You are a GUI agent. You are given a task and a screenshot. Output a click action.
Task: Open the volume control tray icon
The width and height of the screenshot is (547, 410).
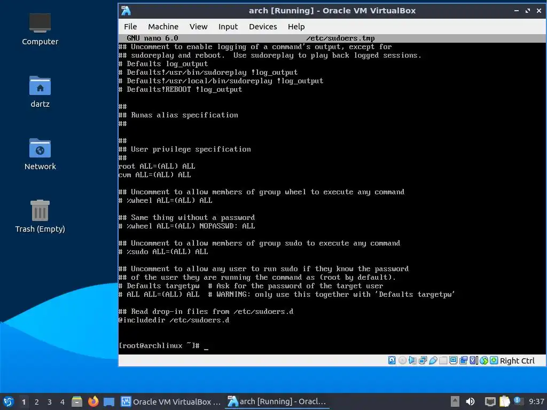pyautogui.click(x=470, y=401)
